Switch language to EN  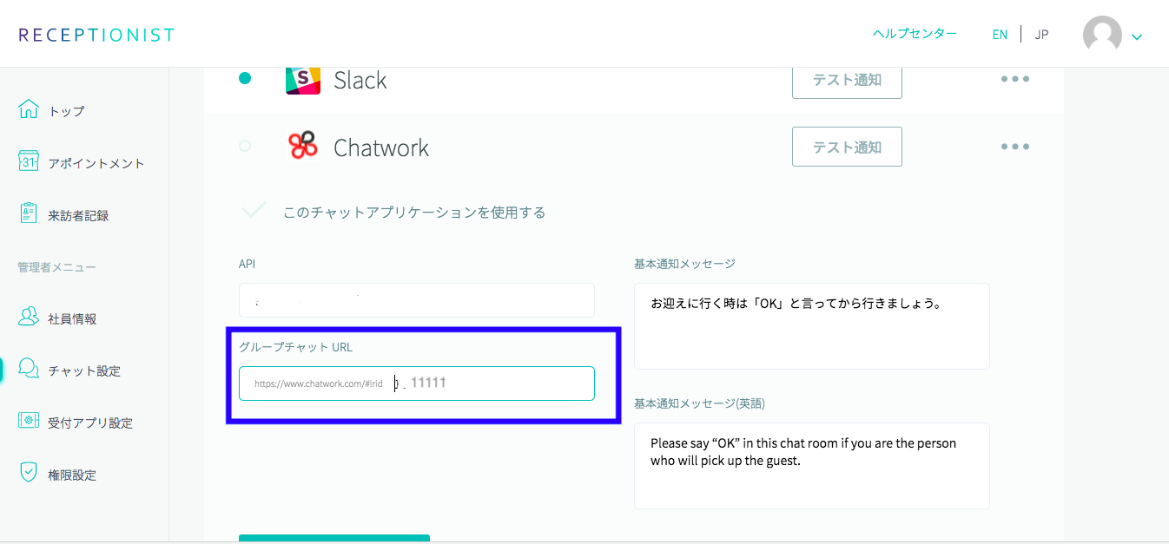pyautogui.click(x=1000, y=35)
